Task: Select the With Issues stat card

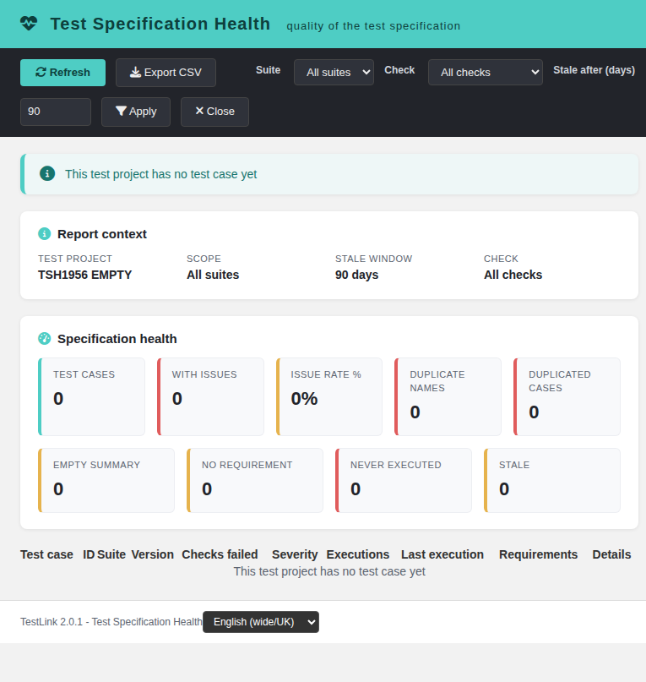Action: pyautogui.click(x=210, y=396)
